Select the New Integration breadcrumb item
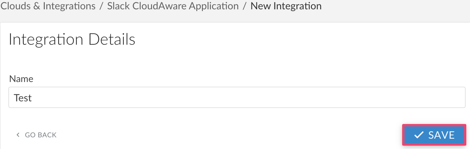 (286, 6)
